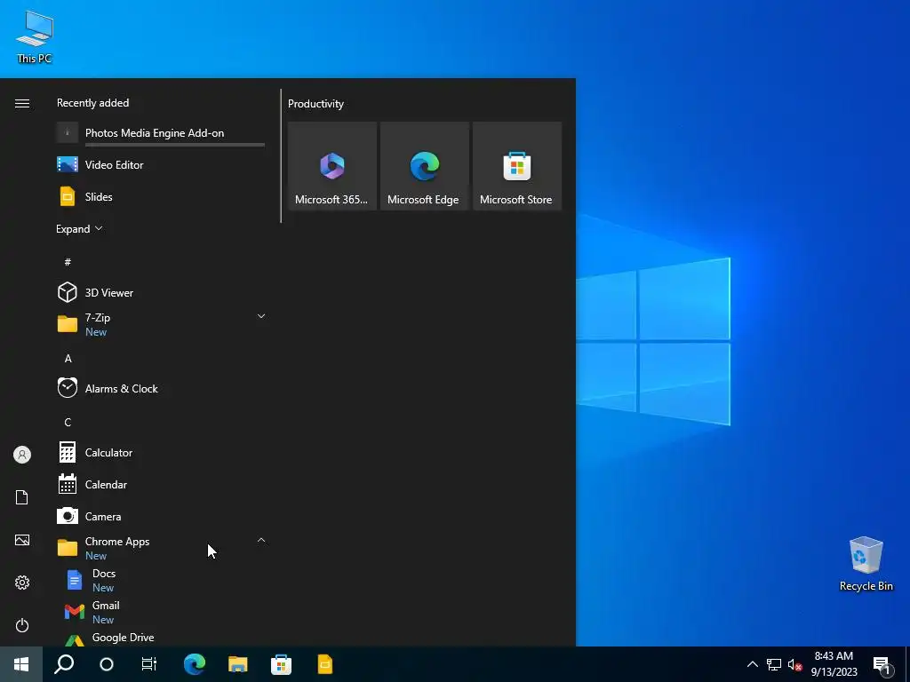Open Settings gear in Start sidebar
This screenshot has width=910, height=682.
tap(22, 583)
